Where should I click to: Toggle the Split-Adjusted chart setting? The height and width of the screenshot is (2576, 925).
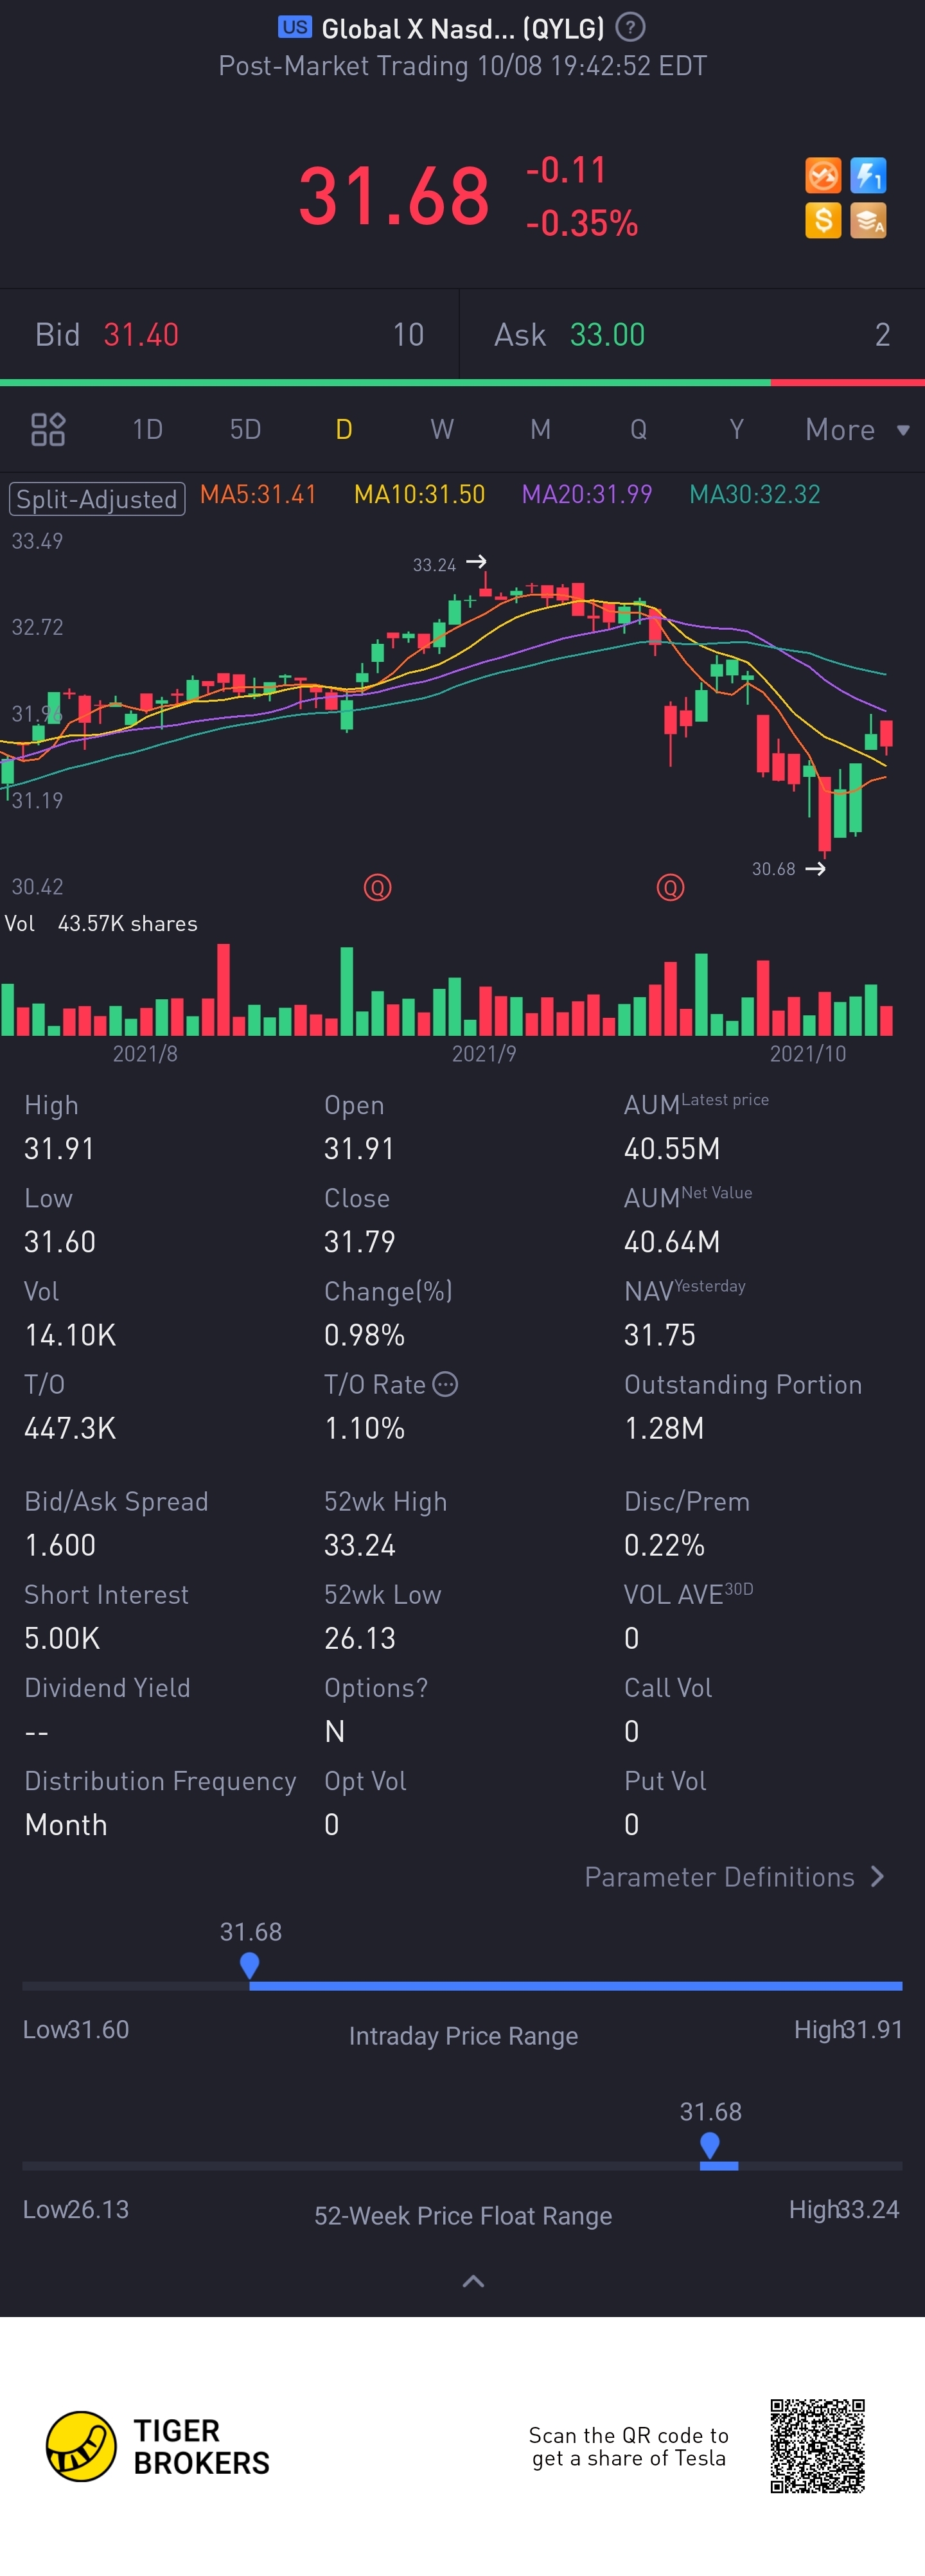tap(97, 498)
